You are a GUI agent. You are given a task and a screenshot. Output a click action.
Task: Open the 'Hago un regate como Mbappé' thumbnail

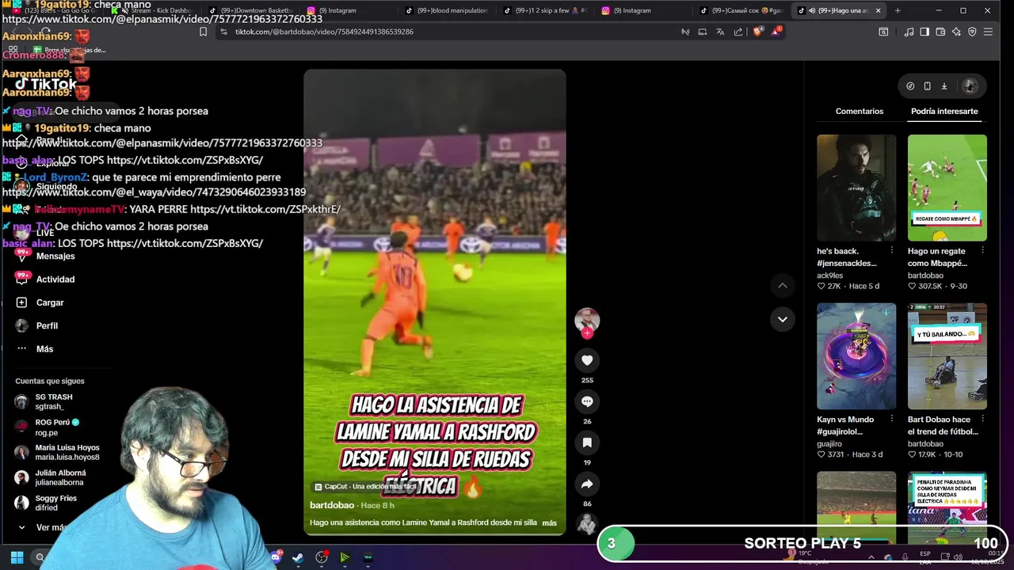947,188
